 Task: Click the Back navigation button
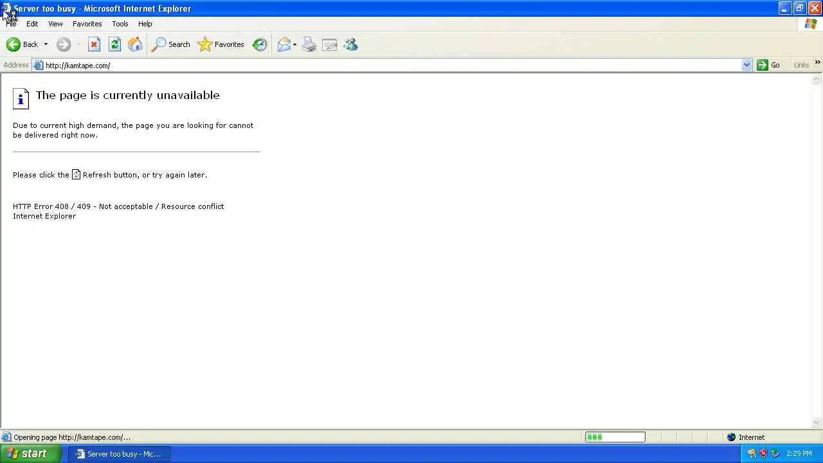point(23,44)
